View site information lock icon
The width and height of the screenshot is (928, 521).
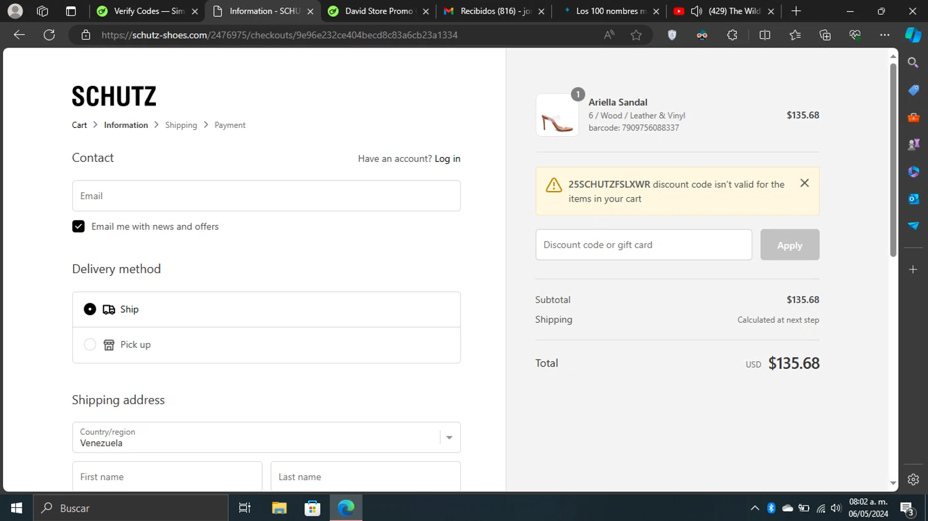click(x=86, y=35)
